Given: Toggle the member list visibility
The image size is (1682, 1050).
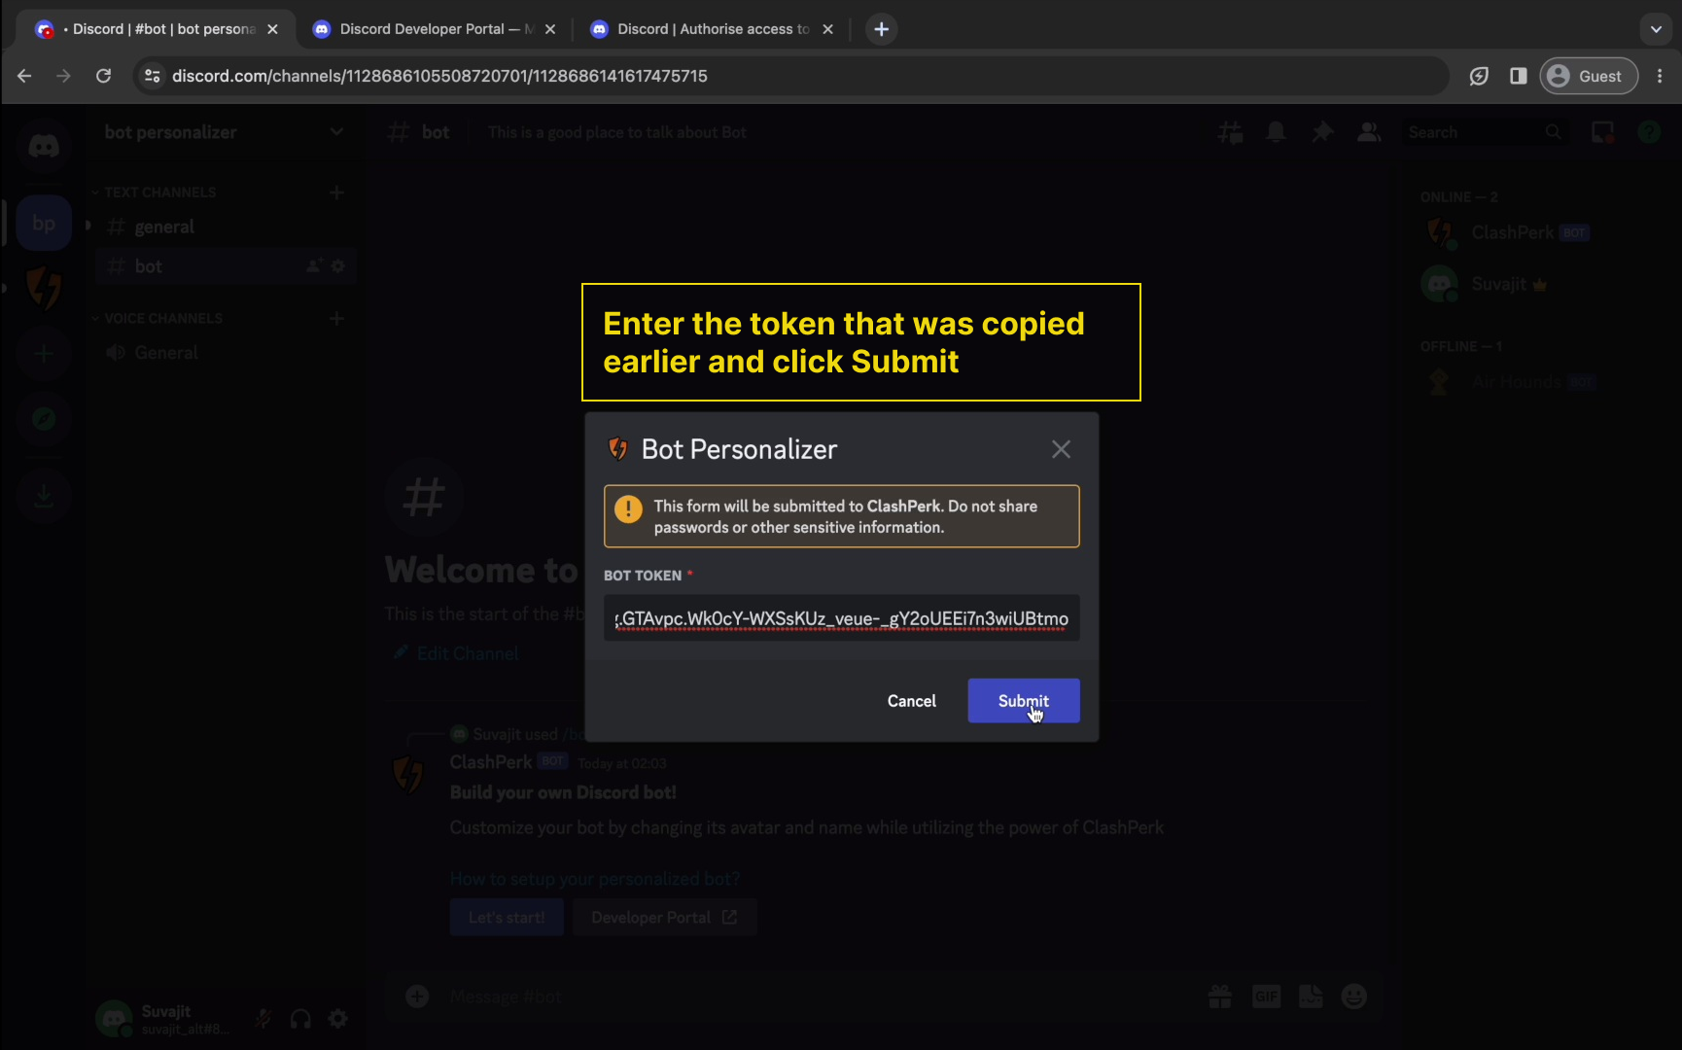Looking at the screenshot, I should click(1369, 132).
